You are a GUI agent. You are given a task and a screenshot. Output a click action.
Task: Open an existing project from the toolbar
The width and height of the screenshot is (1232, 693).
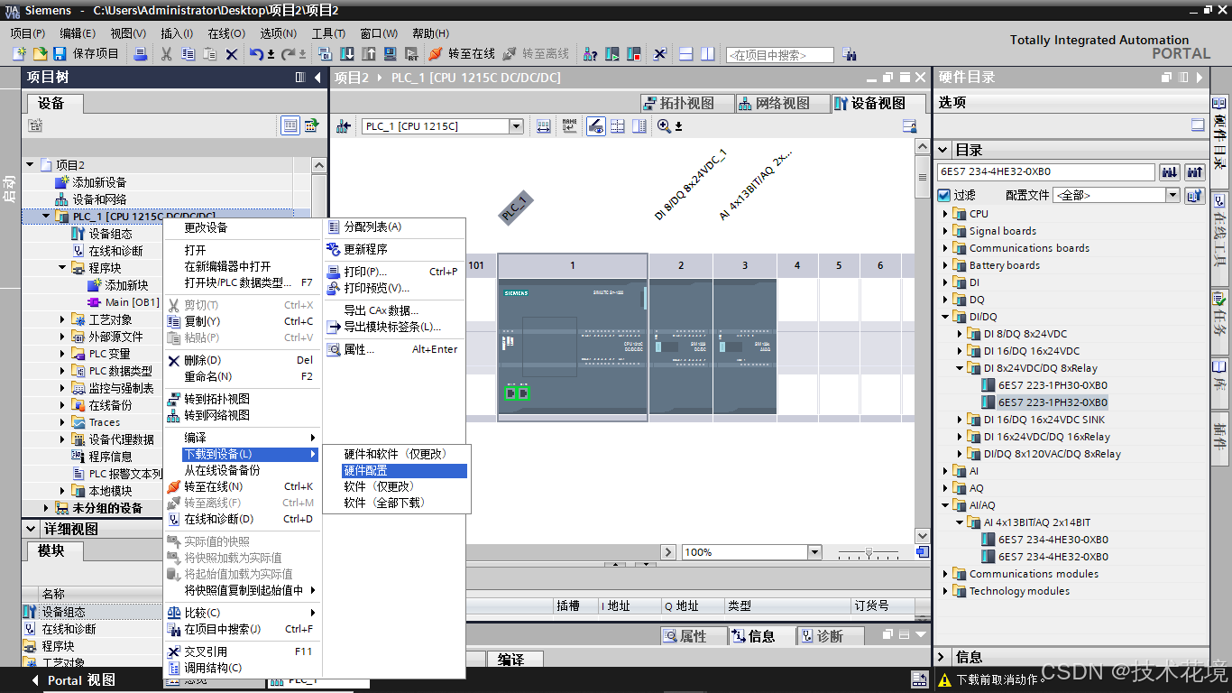(x=40, y=54)
